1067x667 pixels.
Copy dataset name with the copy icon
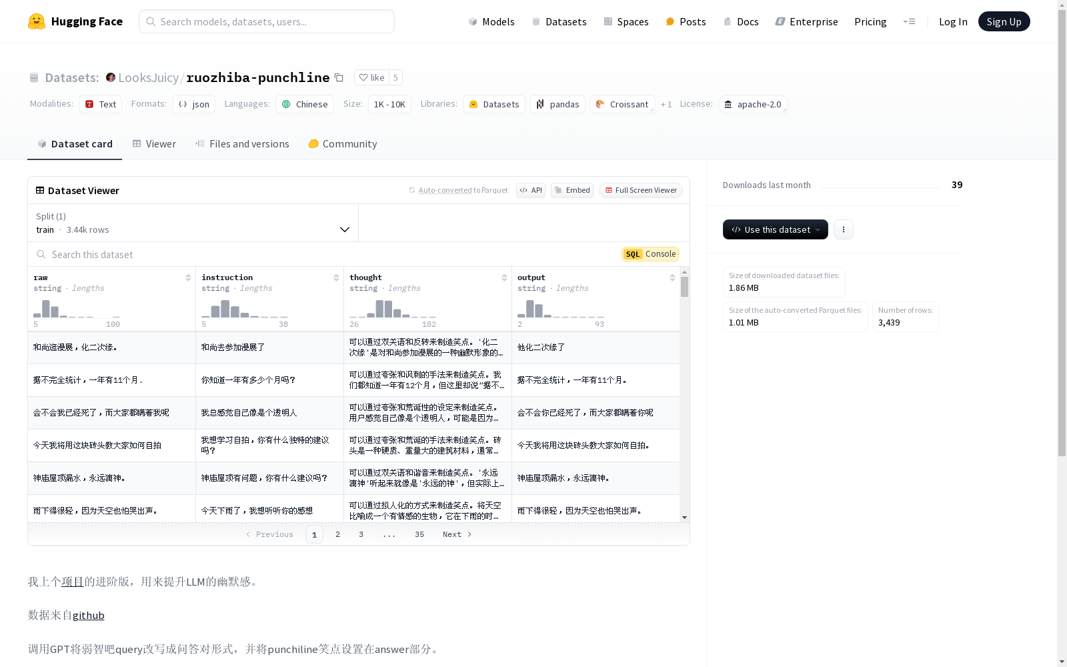tap(339, 77)
